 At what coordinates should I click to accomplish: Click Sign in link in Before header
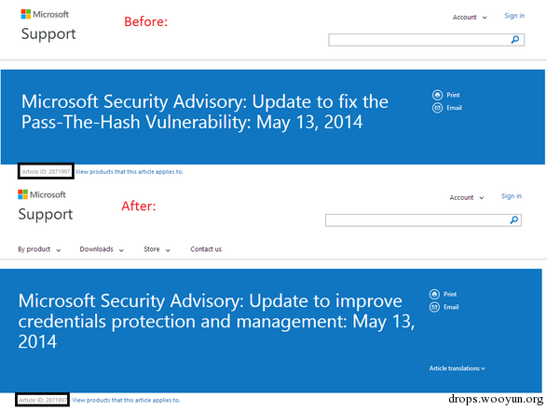(514, 16)
